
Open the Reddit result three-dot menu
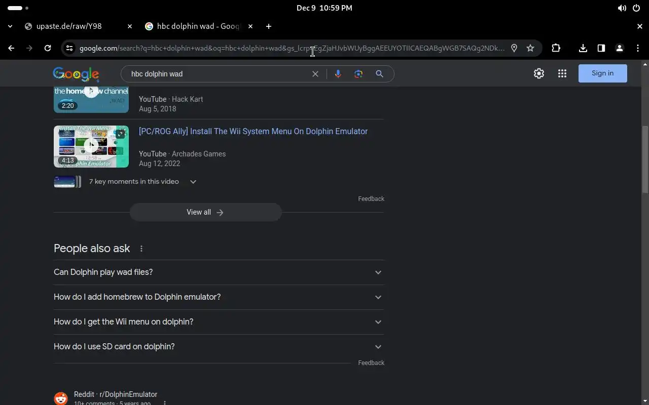pos(165,403)
